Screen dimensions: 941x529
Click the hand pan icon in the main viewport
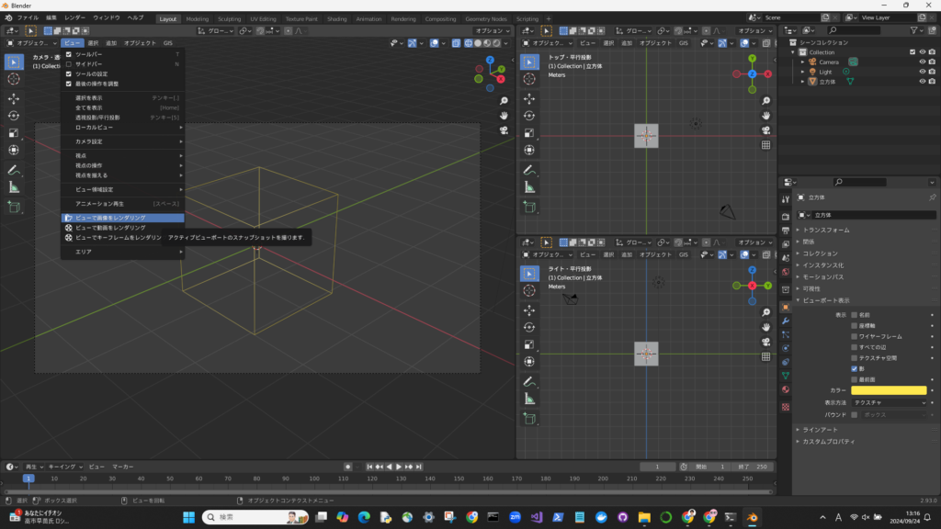tap(505, 115)
